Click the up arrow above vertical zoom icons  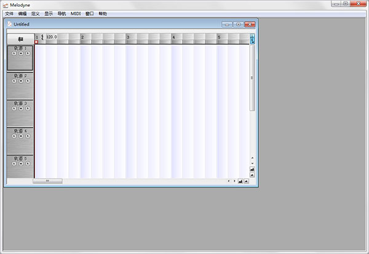pos(252,158)
